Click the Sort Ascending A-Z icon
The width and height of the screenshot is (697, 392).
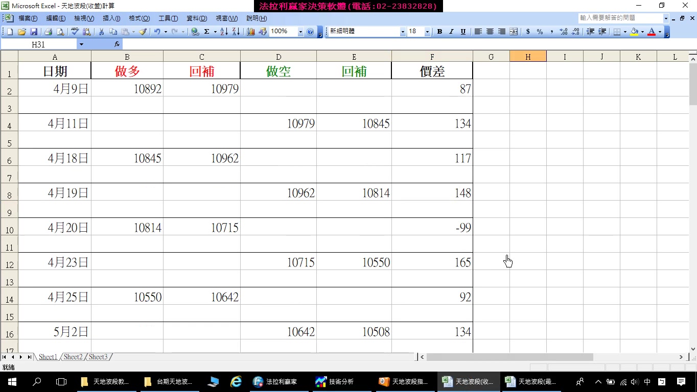point(224,32)
